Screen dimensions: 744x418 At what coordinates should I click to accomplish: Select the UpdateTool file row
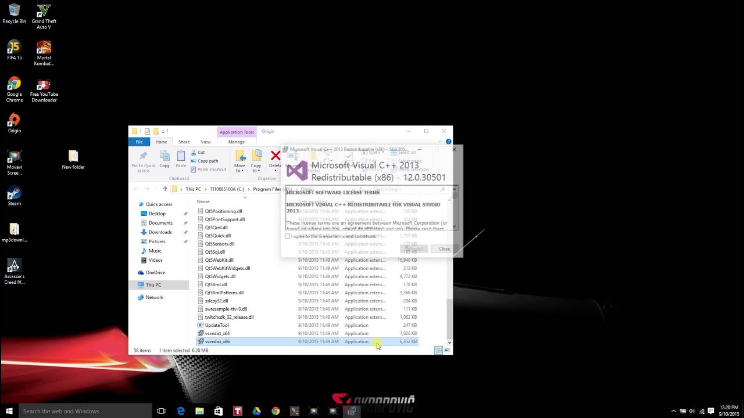(307, 325)
